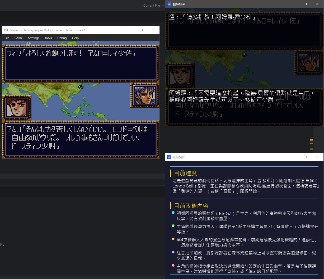324x279 pixels.
Task: Minimize the strategy info window
Action: click(x=293, y=157)
